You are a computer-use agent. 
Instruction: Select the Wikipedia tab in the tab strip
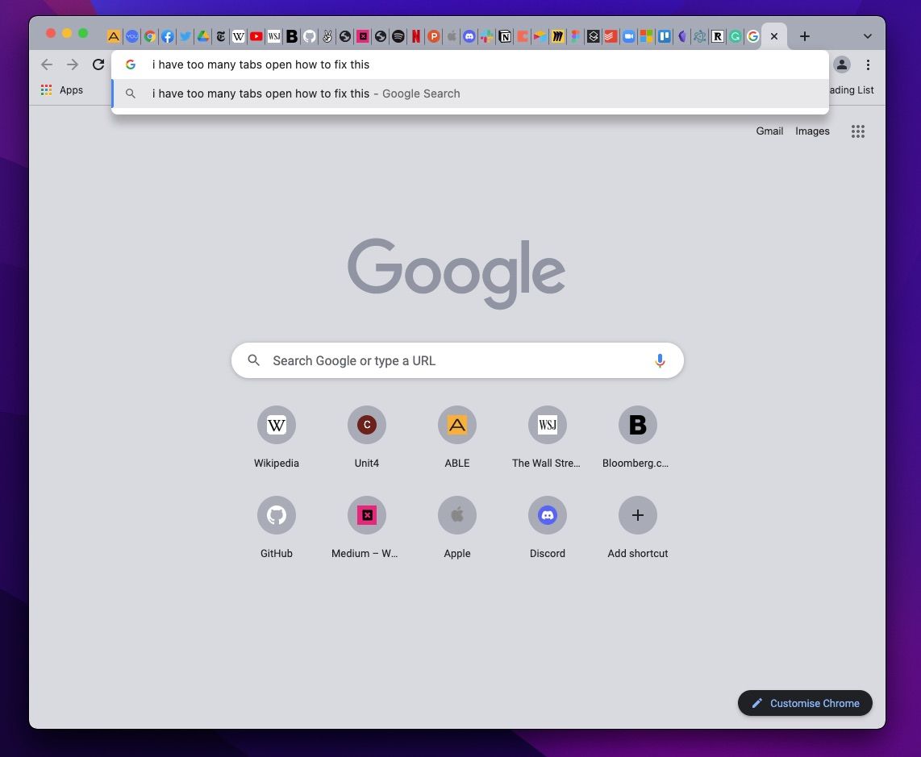[239, 36]
